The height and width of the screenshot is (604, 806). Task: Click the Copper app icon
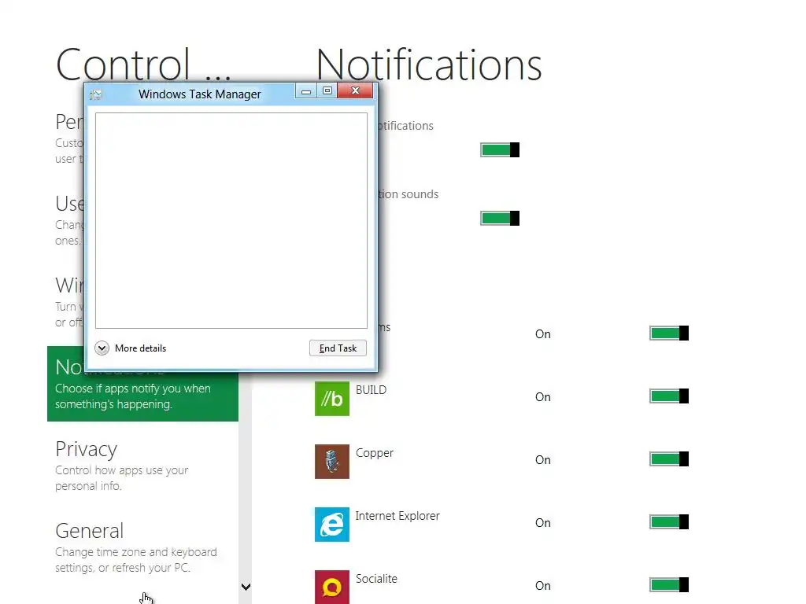332,461
